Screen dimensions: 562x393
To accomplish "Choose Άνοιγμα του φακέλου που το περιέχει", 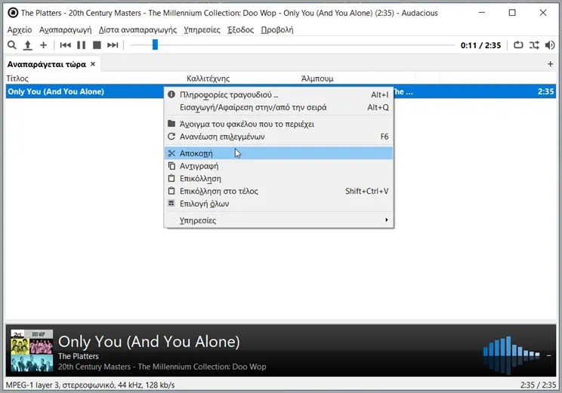I will (279, 124).
